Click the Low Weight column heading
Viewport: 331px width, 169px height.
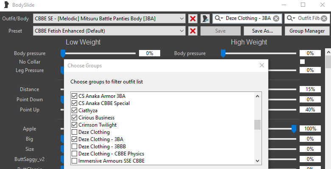click(83, 42)
